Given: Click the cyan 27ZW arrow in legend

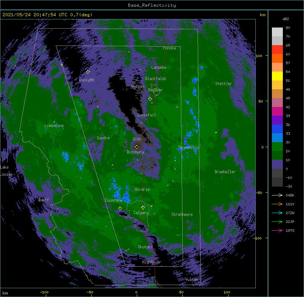Looking at the screenshot, I should click(277, 213).
